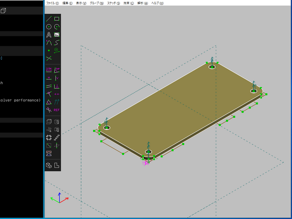Screen dimensions: 292x219
Task: Activate the text (letter A) sketch tool
Action: point(49,35)
